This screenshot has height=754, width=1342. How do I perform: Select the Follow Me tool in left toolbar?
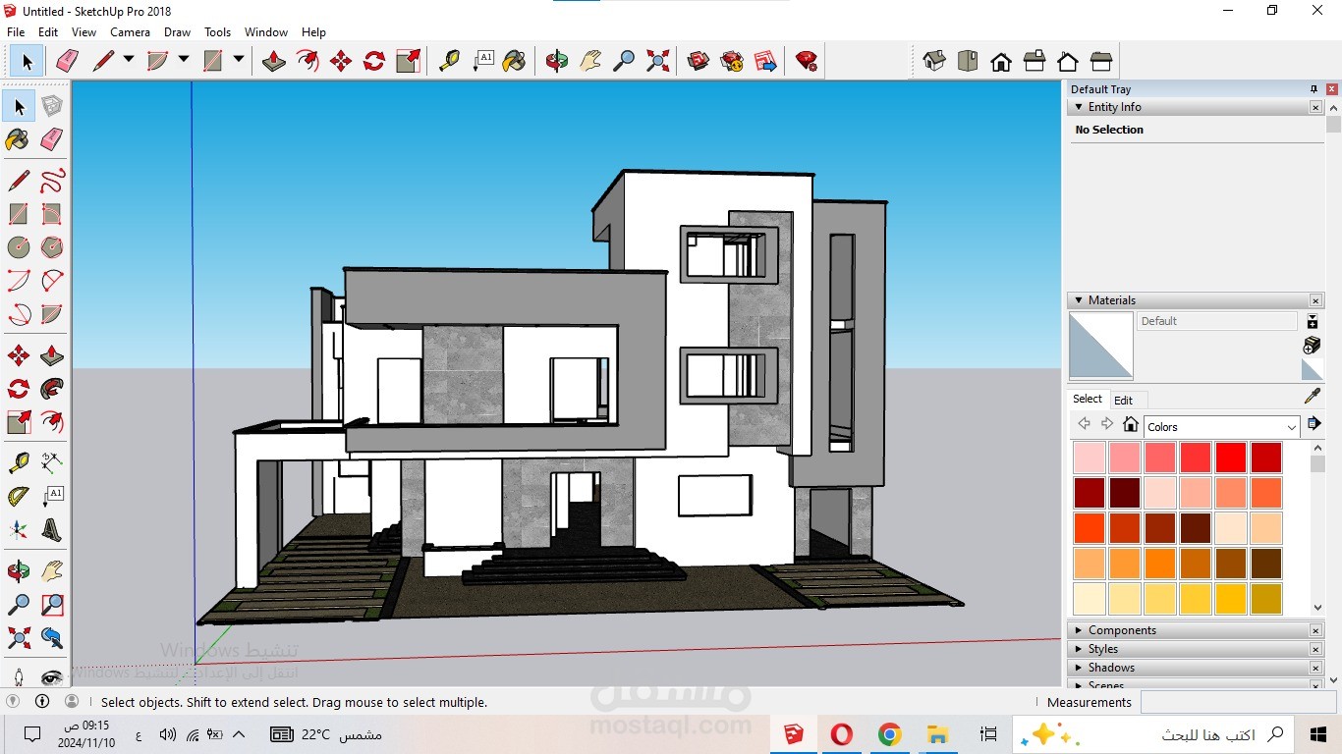coord(52,389)
